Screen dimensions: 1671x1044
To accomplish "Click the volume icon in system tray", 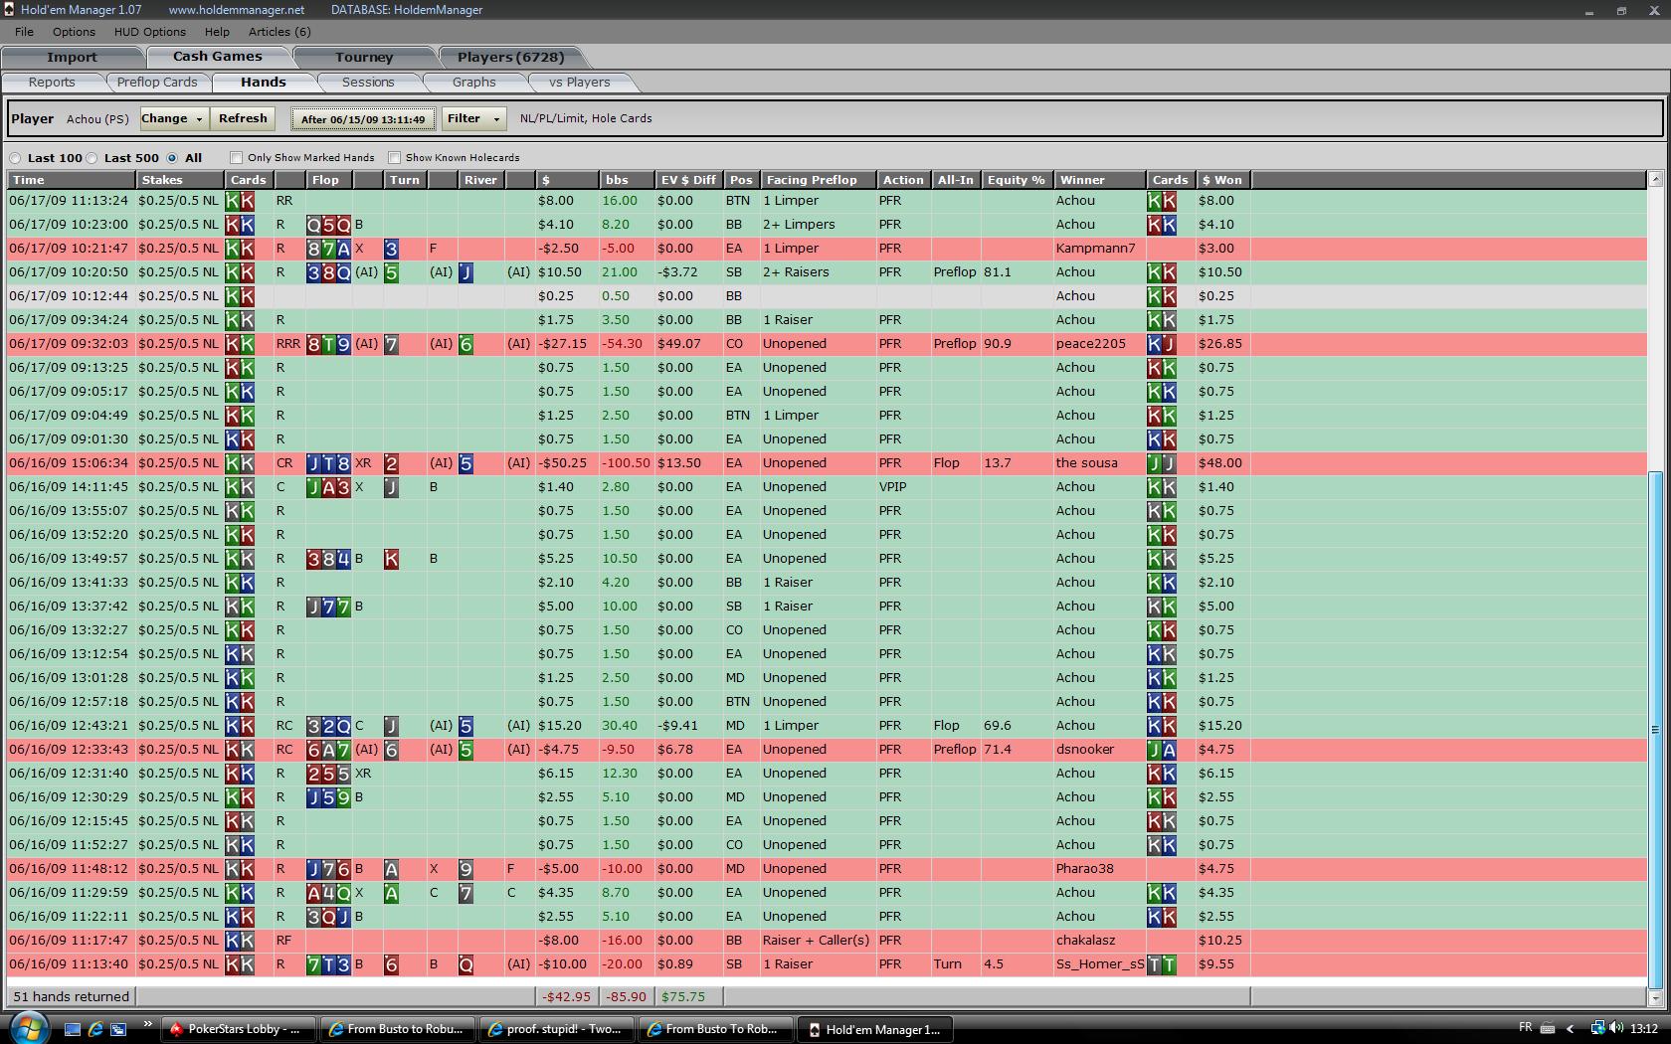I will [1616, 1028].
